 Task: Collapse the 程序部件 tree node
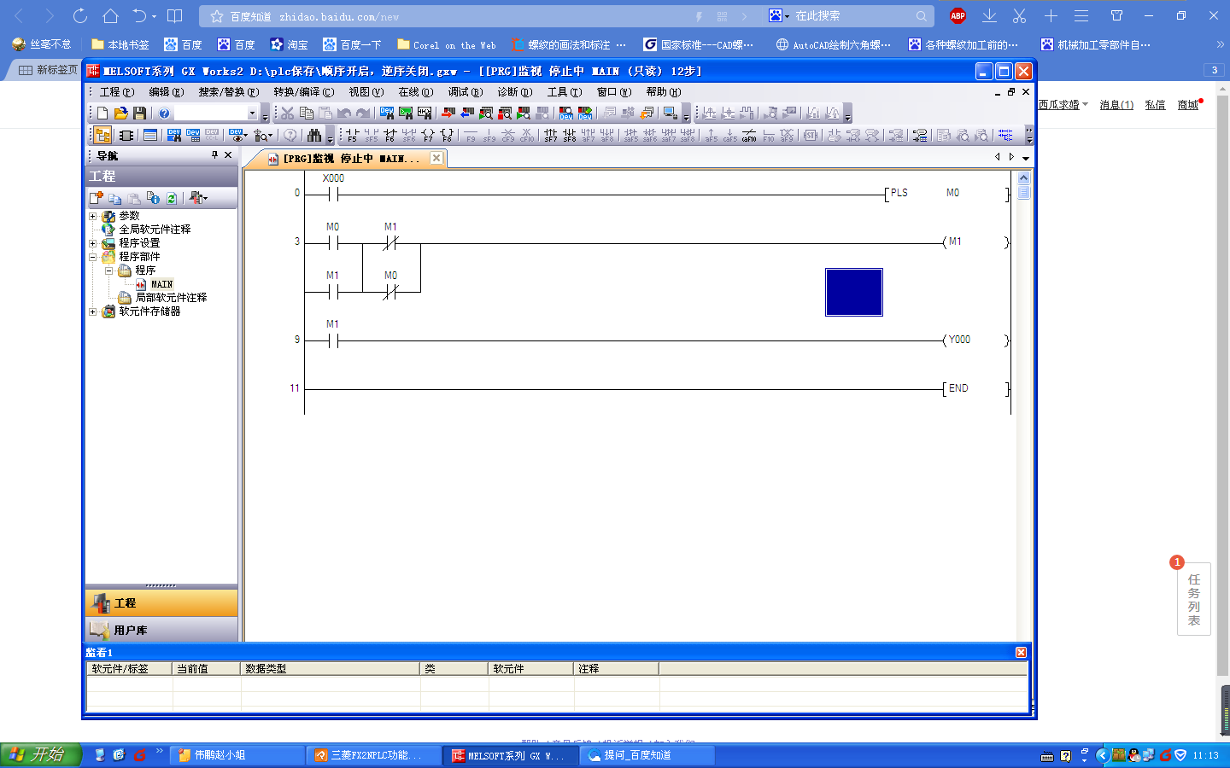pos(93,257)
